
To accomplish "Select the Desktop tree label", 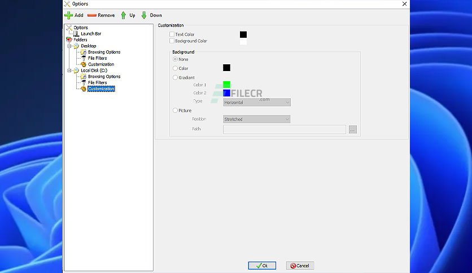I will pyautogui.click(x=89, y=46).
